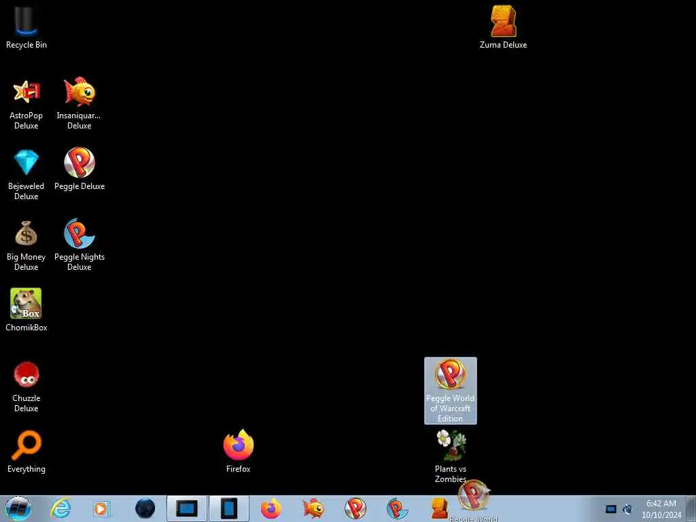Click the dark blue sphere taskbar icon

(145, 508)
